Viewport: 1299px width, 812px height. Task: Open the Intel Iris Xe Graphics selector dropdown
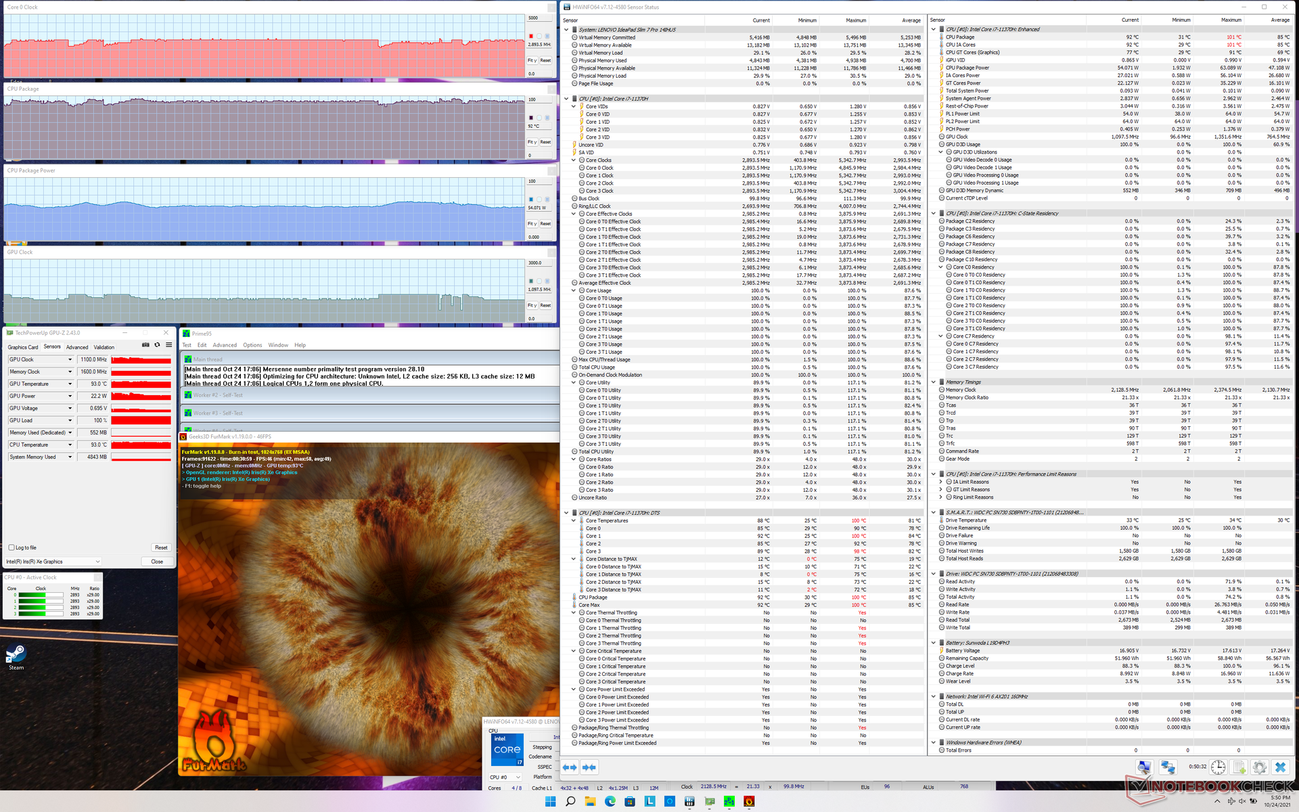click(53, 562)
